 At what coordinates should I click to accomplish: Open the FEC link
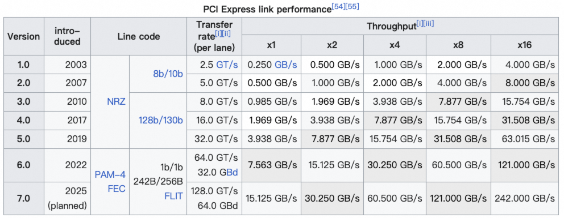point(117,188)
